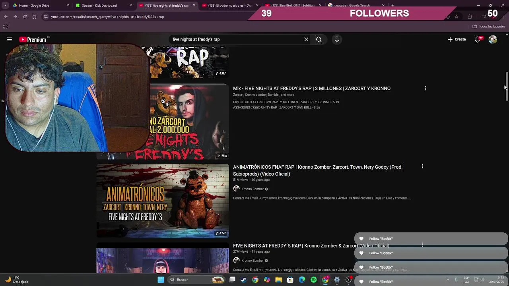Open Settings gear from the taskbar
Image resolution: width=509 pixels, height=286 pixels.
(337, 280)
